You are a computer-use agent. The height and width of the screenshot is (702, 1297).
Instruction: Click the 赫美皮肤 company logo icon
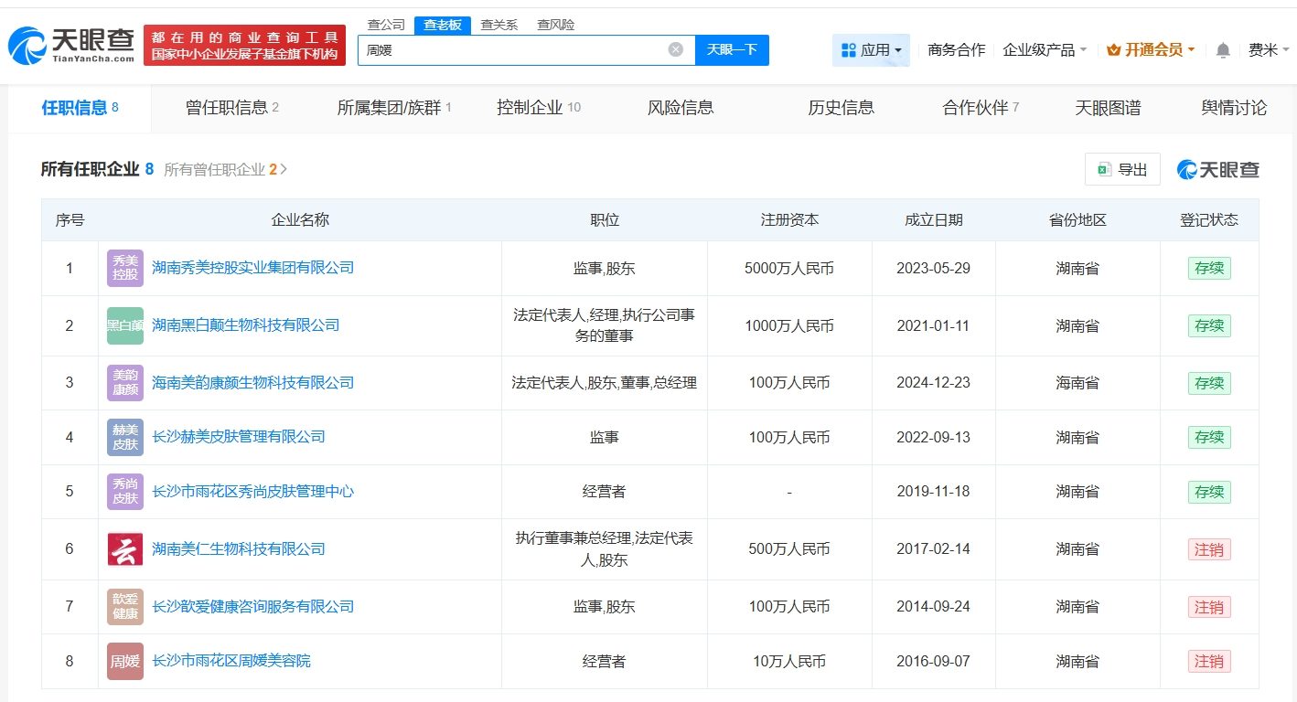click(x=125, y=437)
